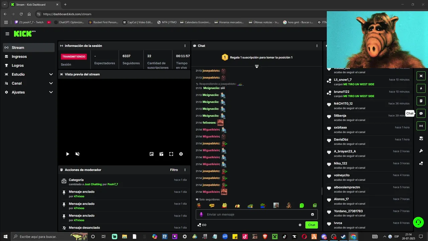The height and width of the screenshot is (241, 428).
Task: Click the Just Chatting category link
Action: point(93,184)
